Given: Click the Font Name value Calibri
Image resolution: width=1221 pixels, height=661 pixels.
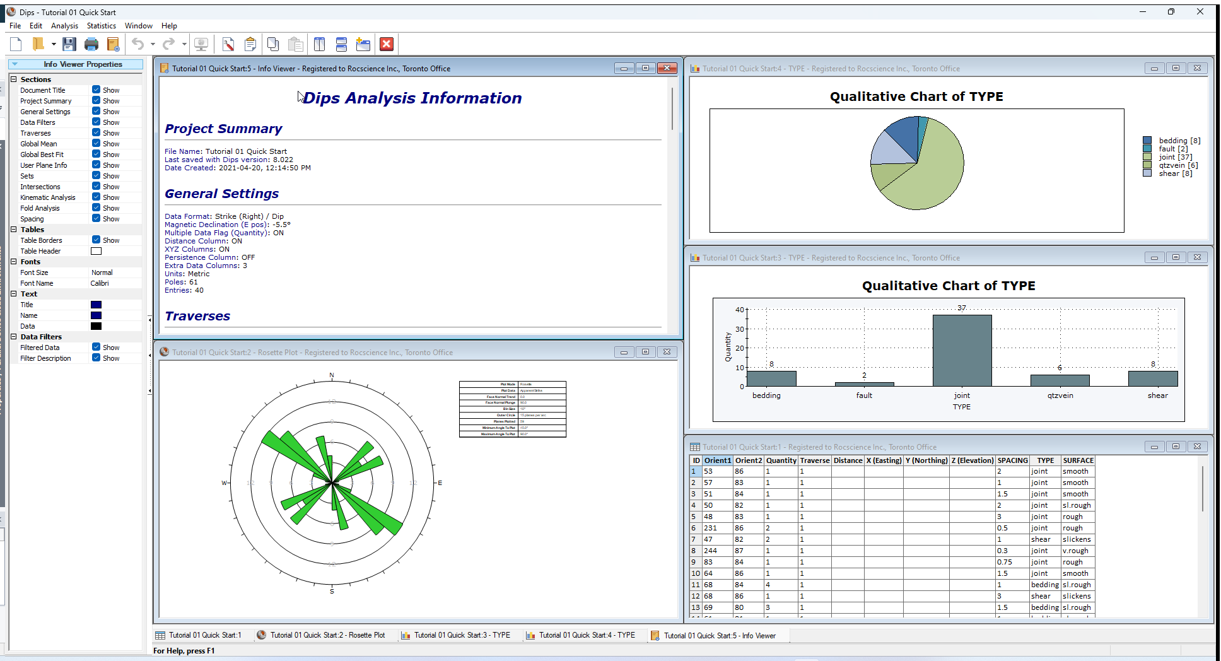Looking at the screenshot, I should coord(100,283).
